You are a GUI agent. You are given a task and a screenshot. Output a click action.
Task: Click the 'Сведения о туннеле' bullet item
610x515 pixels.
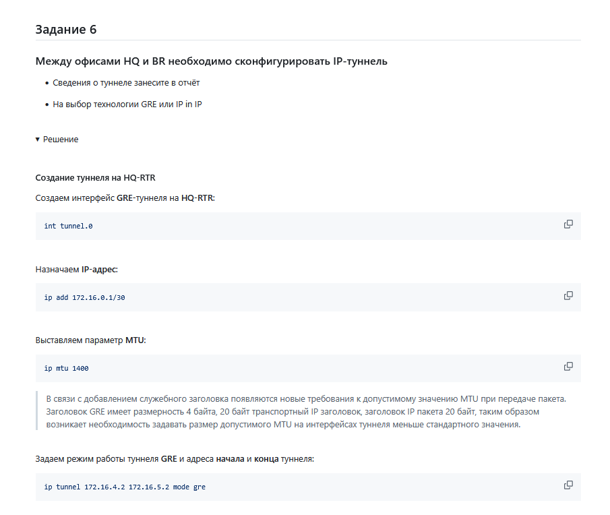click(x=126, y=83)
